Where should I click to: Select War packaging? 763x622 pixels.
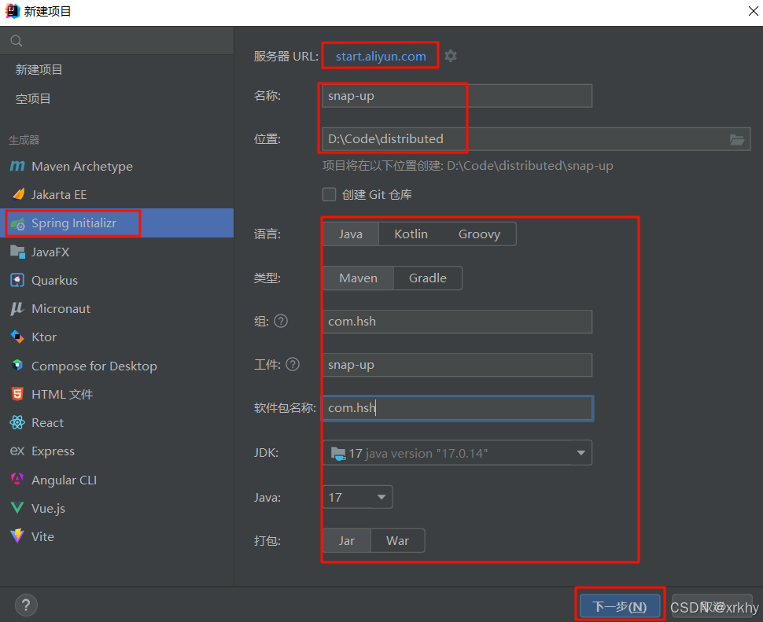397,541
